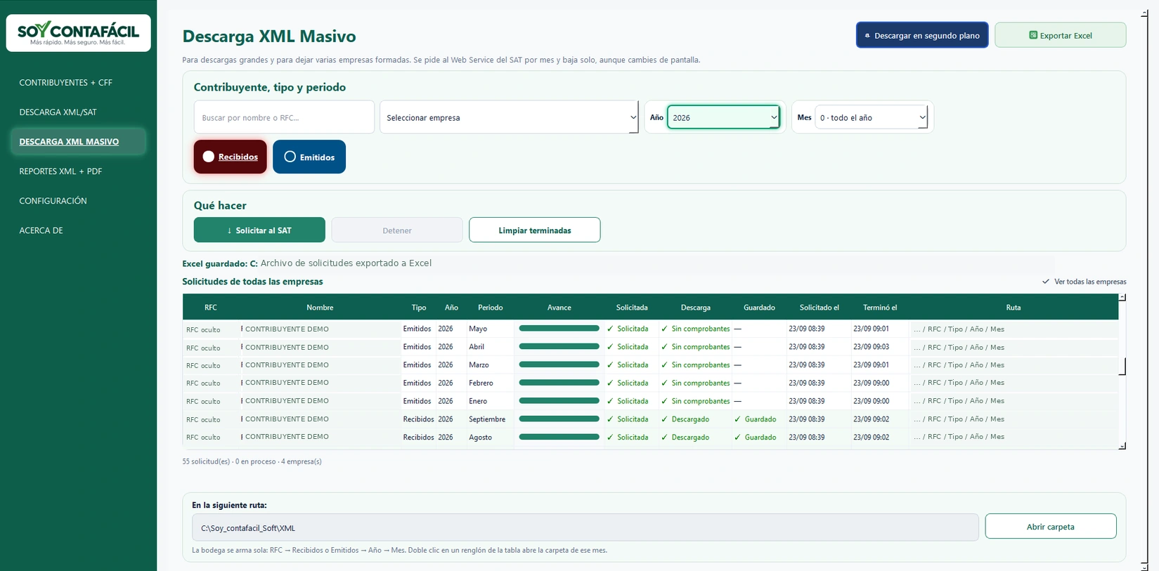Viewport: 1159px width, 571px height.
Task: Focus the Buscar por nombre o RFC field
Action: (x=284, y=117)
